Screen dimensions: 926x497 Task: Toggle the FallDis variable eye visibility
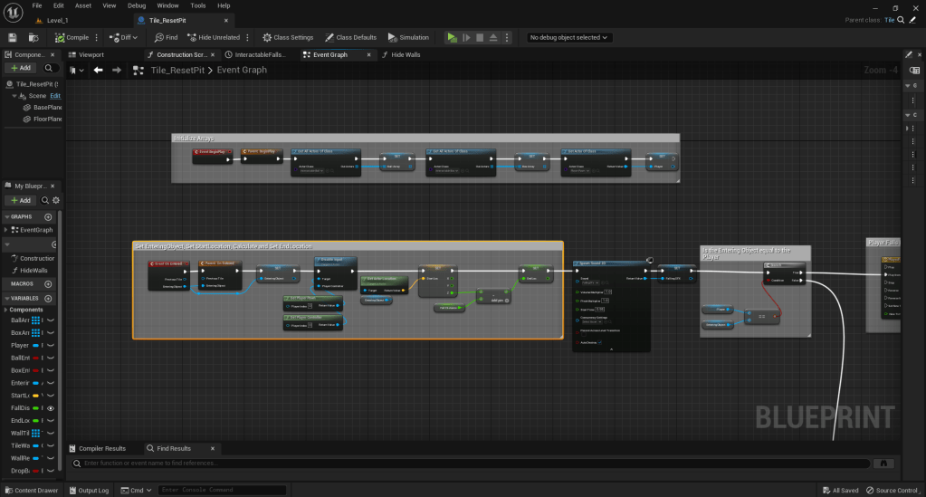point(51,408)
